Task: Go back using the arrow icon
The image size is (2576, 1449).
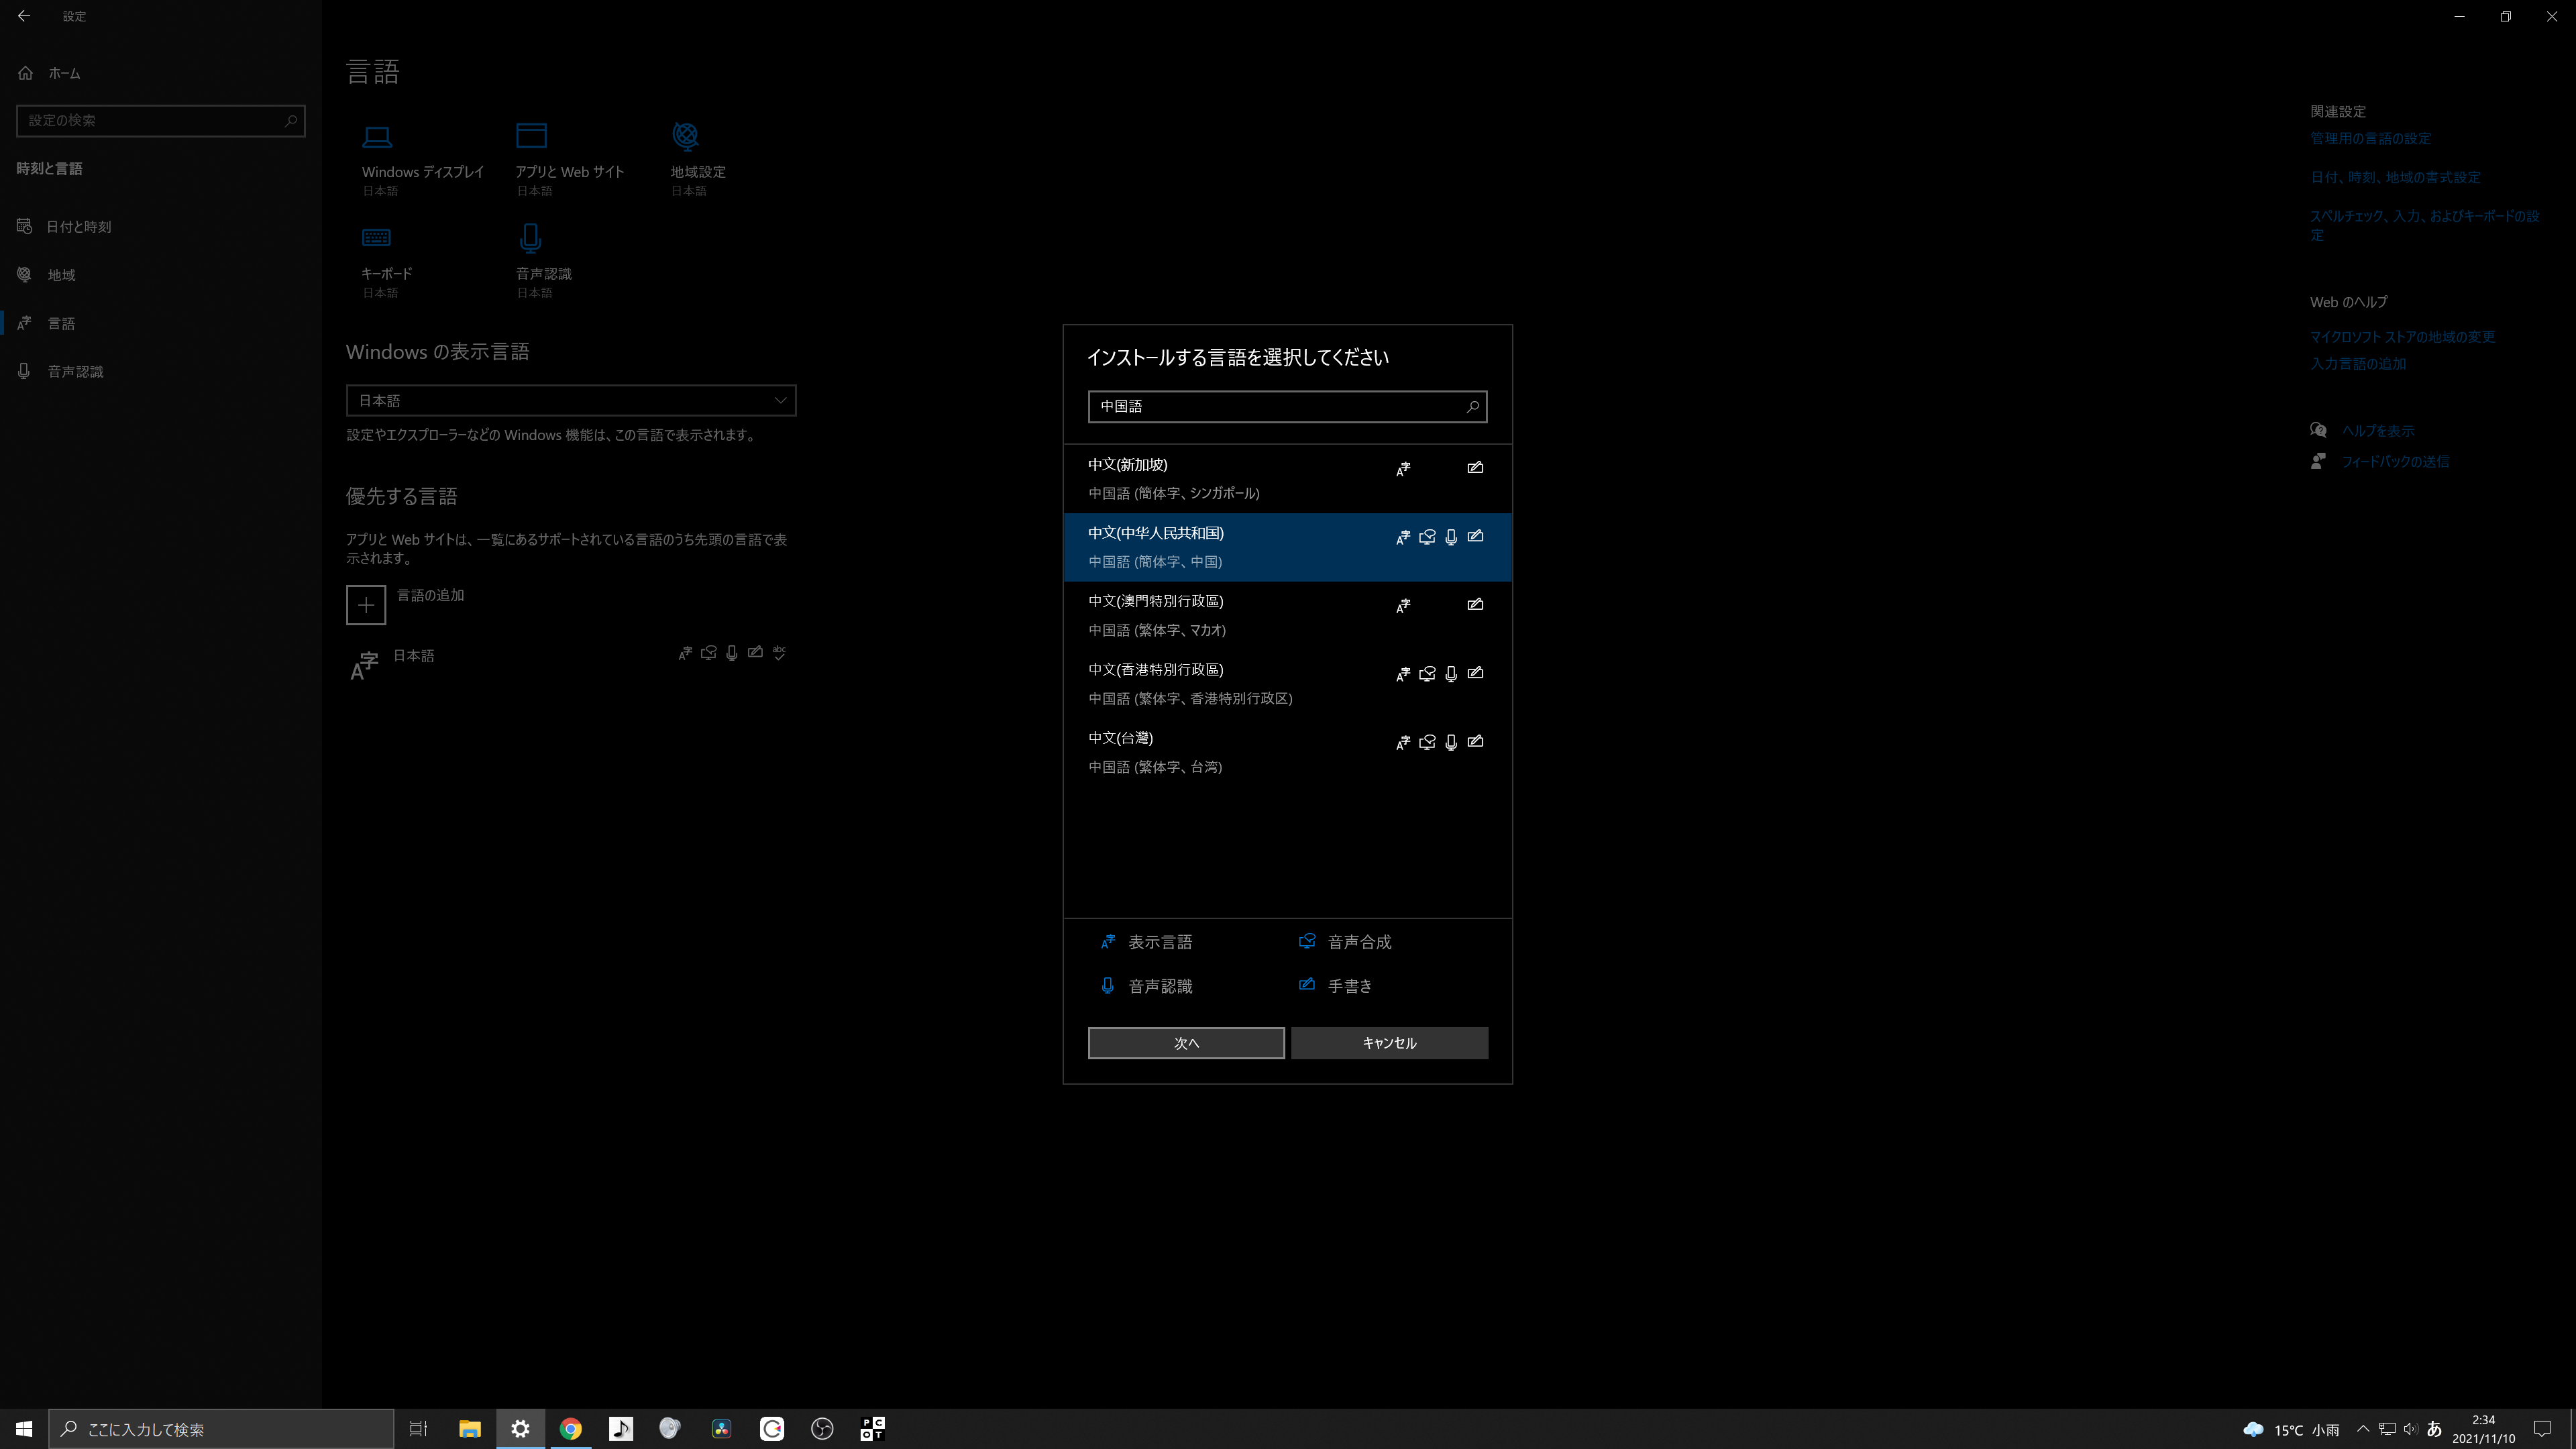Action: (x=24, y=16)
